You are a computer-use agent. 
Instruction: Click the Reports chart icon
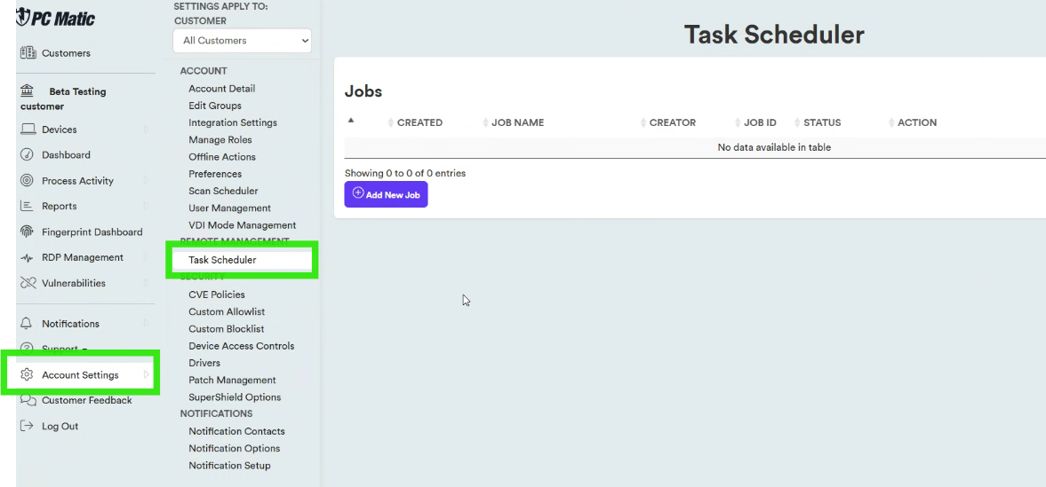(27, 206)
